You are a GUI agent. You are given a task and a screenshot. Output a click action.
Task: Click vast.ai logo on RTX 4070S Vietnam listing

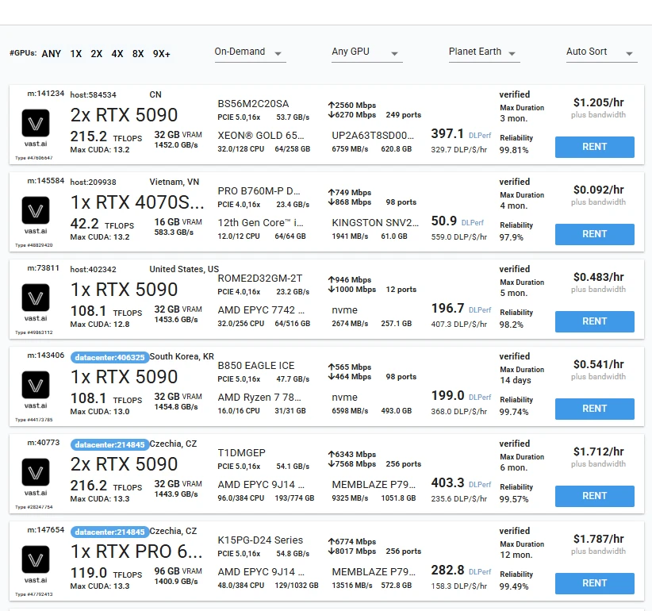pos(36,211)
